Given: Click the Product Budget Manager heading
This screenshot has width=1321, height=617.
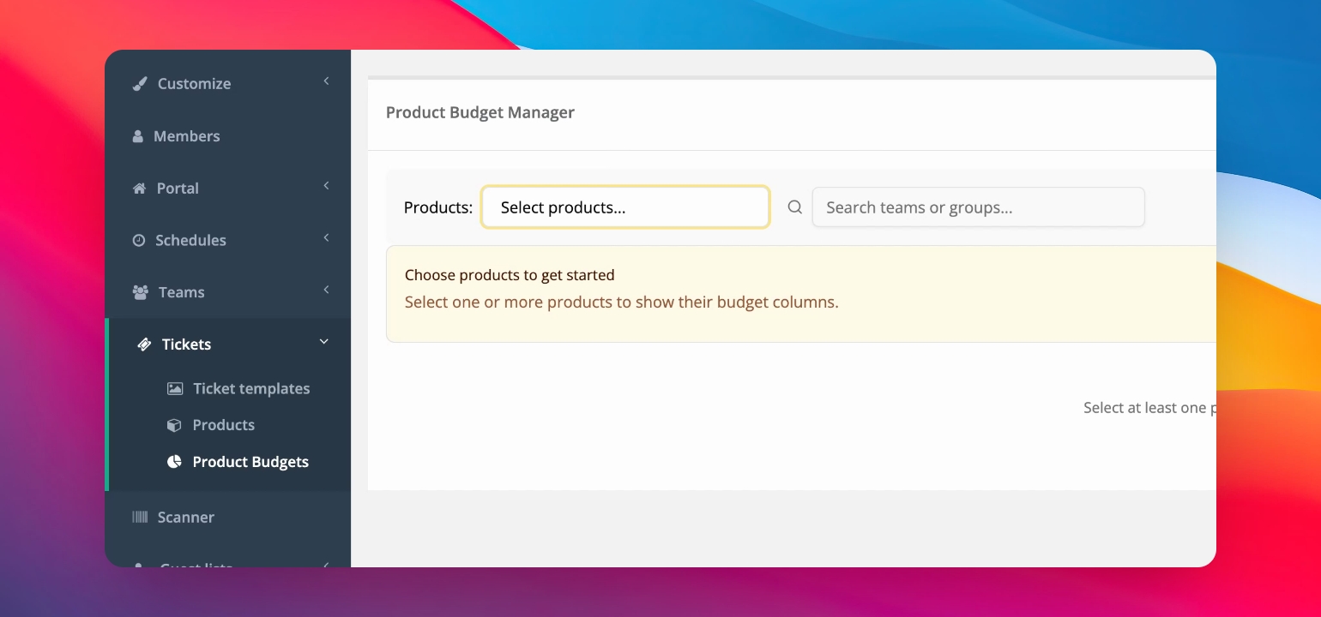Looking at the screenshot, I should click(x=480, y=112).
